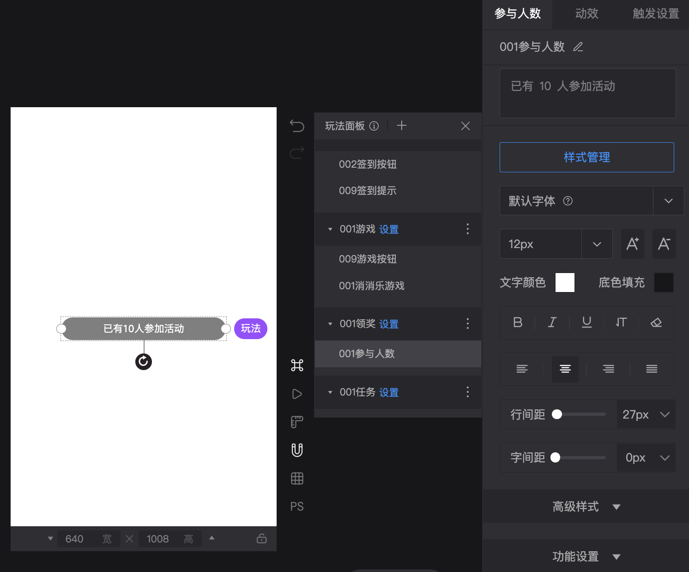Screen dimensions: 689x572
Task: Align text to the left
Action: [x=522, y=369]
